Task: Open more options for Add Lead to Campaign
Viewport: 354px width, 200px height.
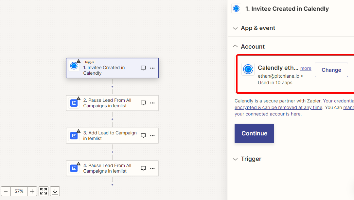Action: click(152, 136)
